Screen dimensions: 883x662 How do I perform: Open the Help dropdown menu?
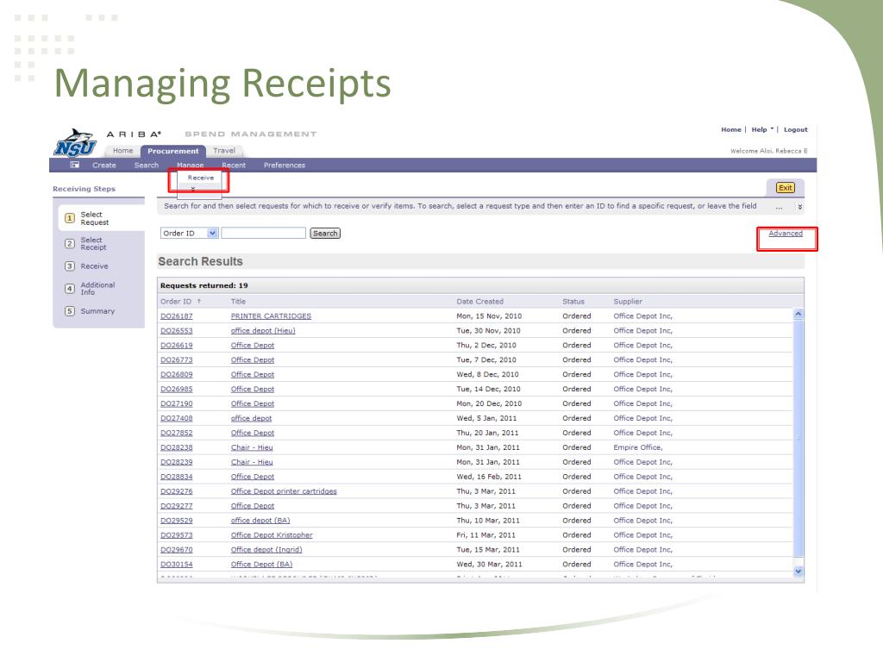tap(762, 129)
